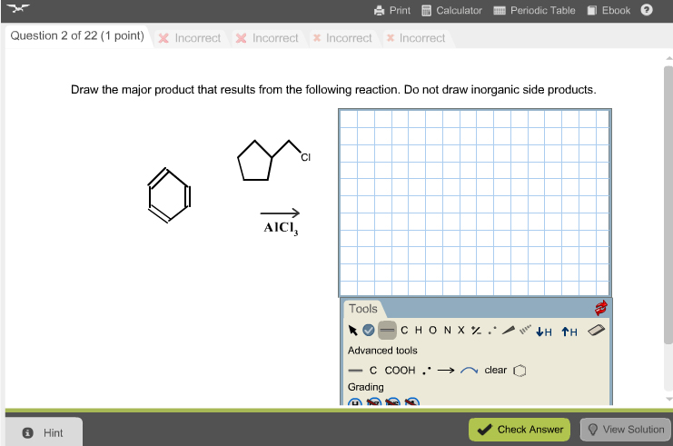
Task: Select the eraser tool
Action: [596, 330]
